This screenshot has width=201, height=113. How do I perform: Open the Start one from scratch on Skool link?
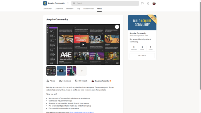(82, 112)
